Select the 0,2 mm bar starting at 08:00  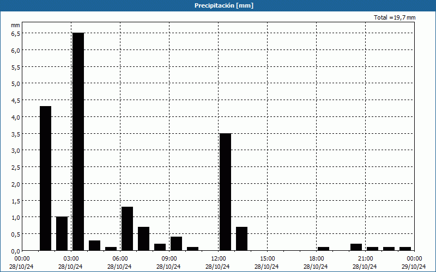tap(160, 248)
